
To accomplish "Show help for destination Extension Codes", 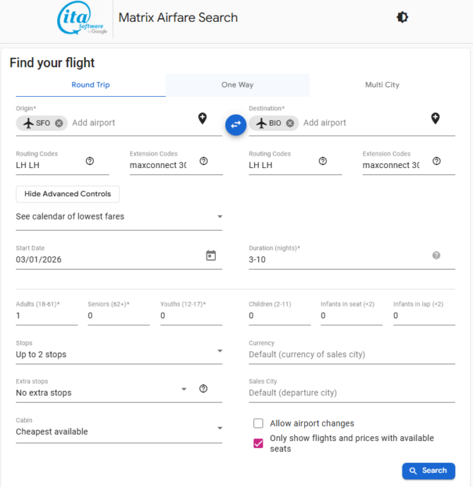I will (x=436, y=161).
